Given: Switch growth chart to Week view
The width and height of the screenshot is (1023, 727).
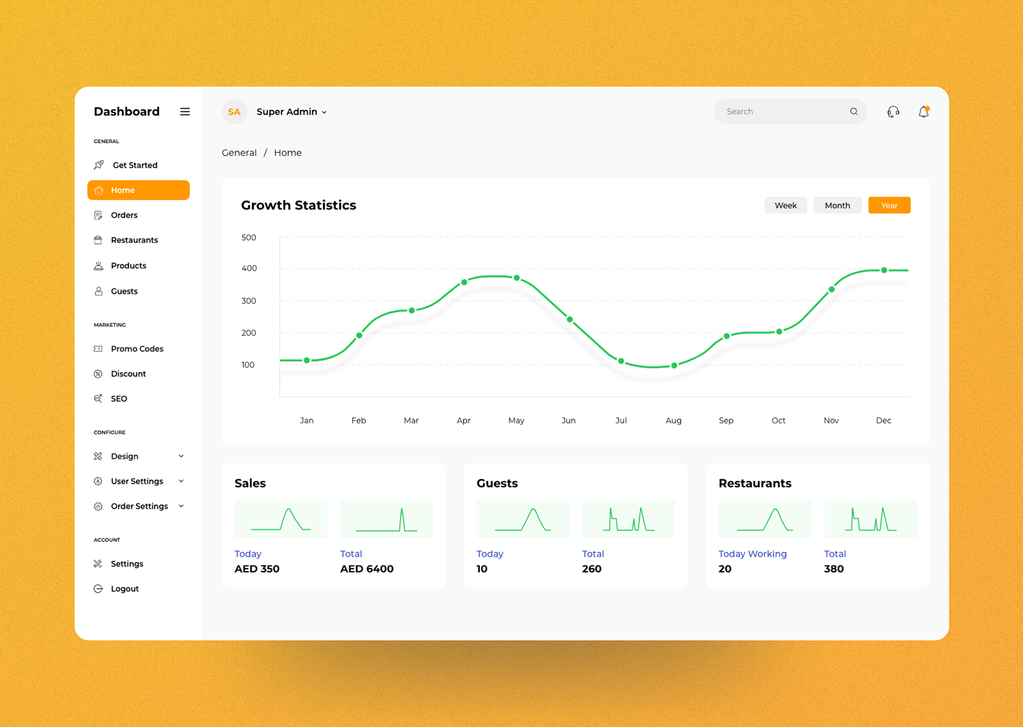Looking at the screenshot, I should (785, 206).
